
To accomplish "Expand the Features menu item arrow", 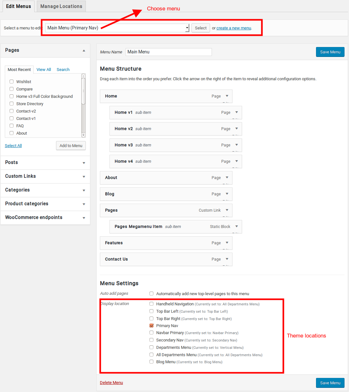I will point(227,243).
